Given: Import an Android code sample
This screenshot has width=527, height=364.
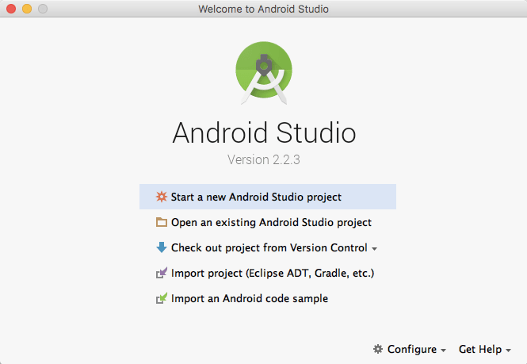Looking at the screenshot, I should (x=268, y=298).
